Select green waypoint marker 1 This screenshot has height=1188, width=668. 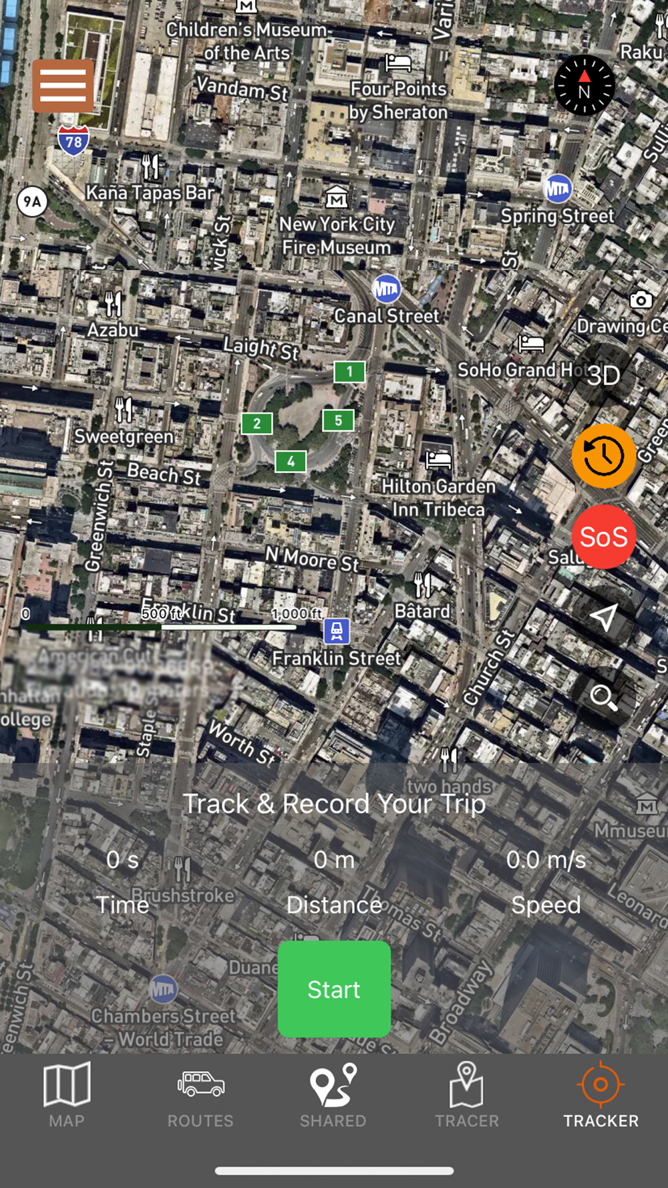(349, 372)
